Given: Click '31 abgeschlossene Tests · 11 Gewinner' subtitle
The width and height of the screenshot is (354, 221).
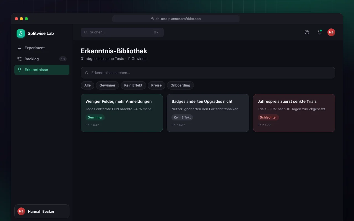Looking at the screenshot, I should pos(114,59).
